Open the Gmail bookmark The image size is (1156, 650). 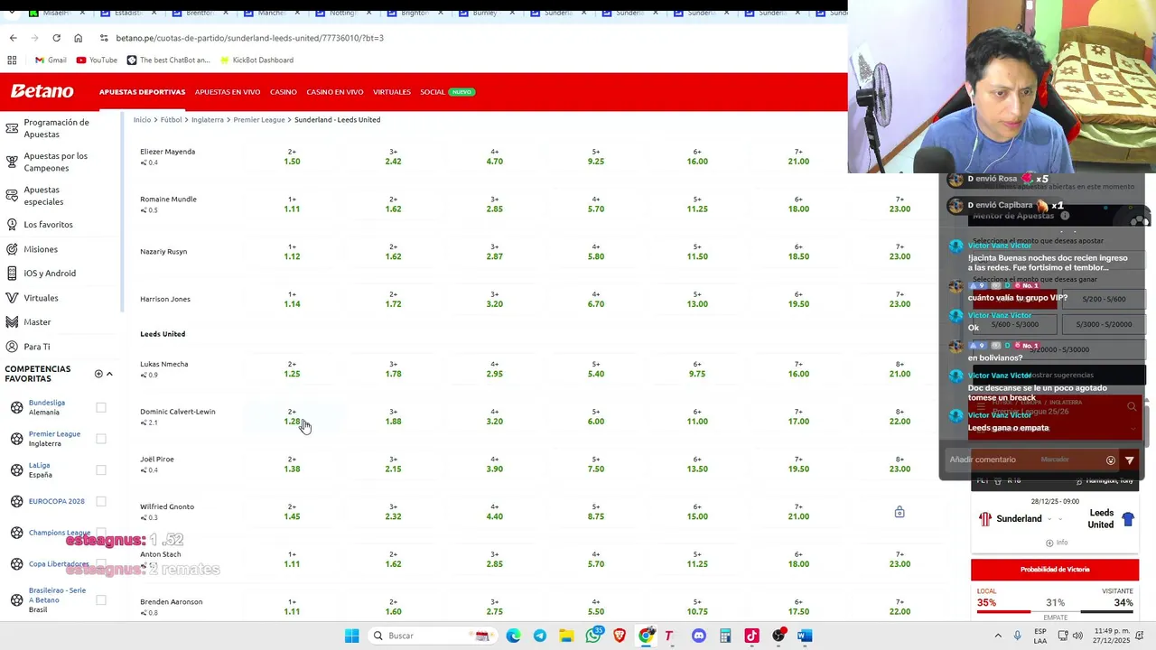tap(51, 60)
